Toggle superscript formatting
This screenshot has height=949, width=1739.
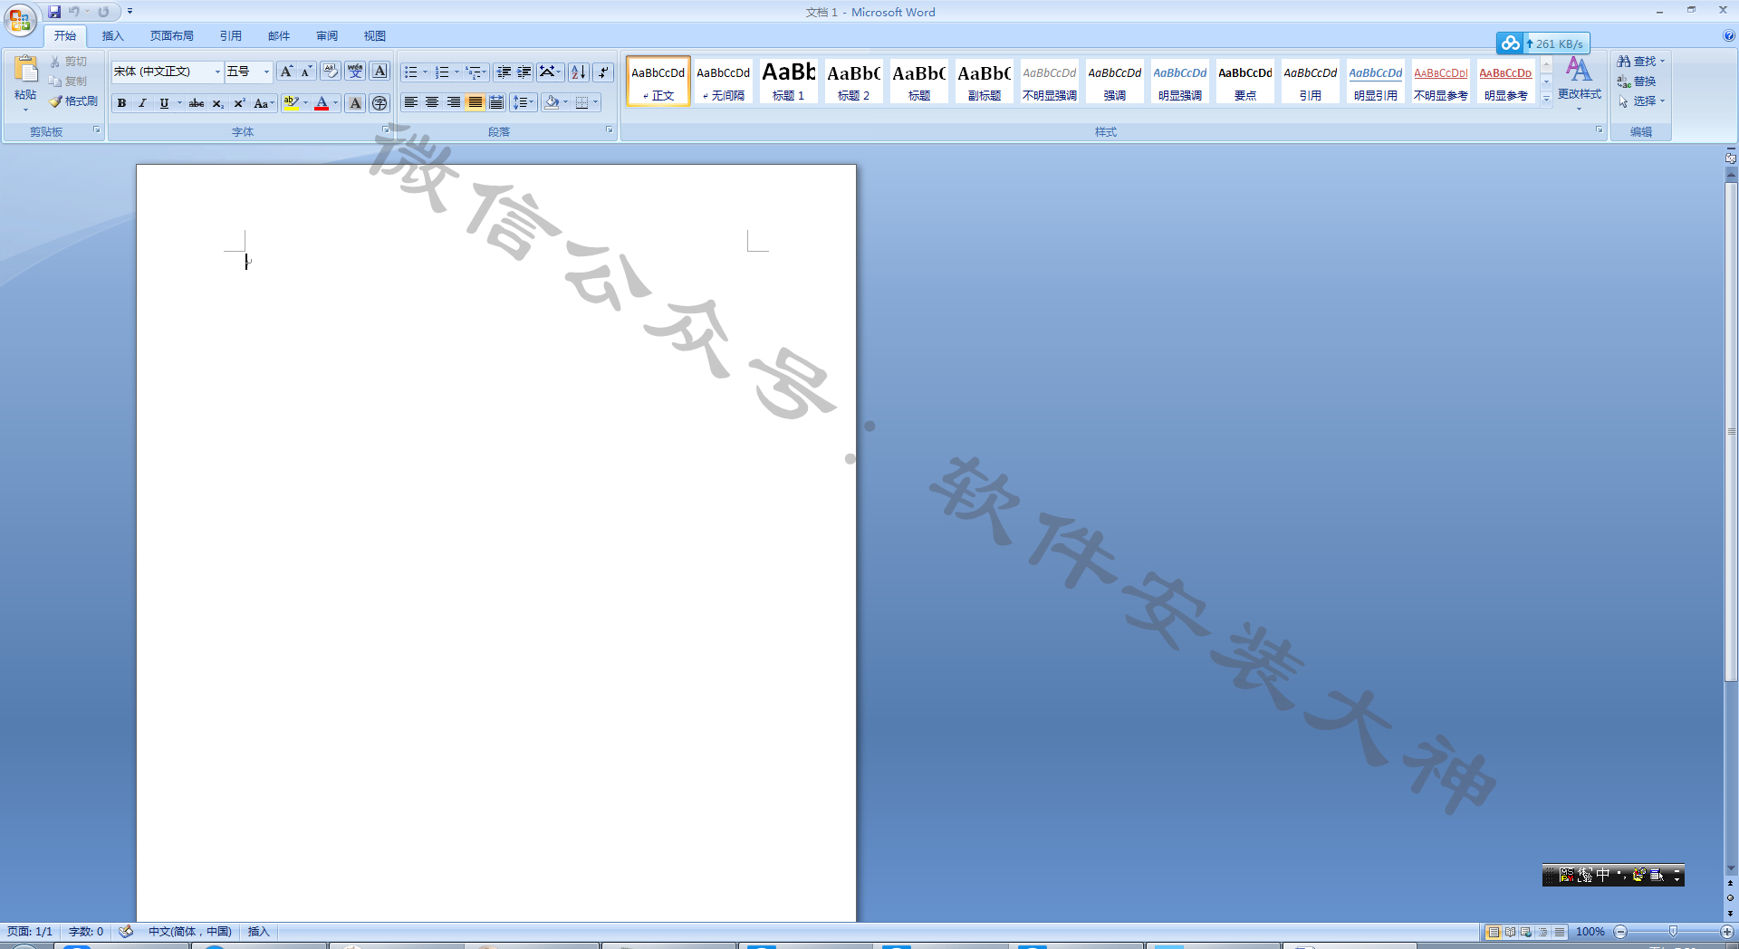point(239,103)
